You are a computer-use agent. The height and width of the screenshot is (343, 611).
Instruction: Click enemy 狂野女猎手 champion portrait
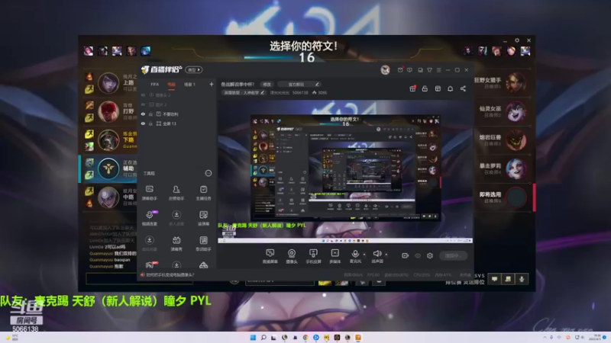[516, 83]
